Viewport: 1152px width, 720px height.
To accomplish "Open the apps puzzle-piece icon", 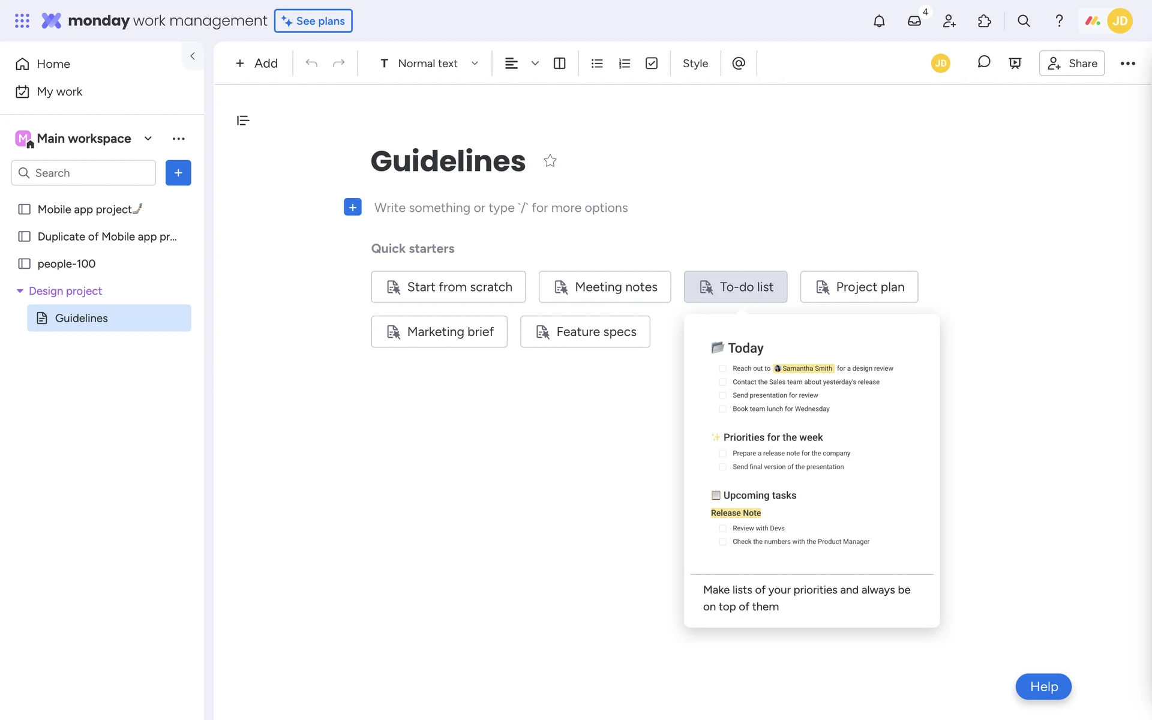I will click(985, 21).
